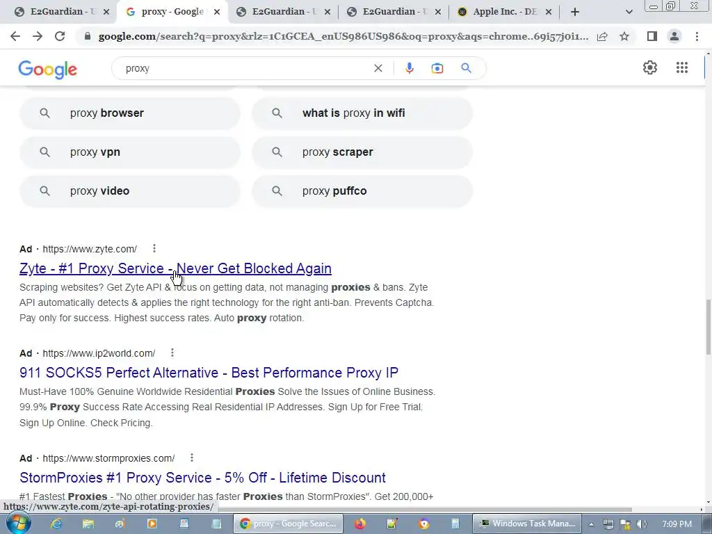
Task: Open the Google apps grid
Action: click(682, 67)
